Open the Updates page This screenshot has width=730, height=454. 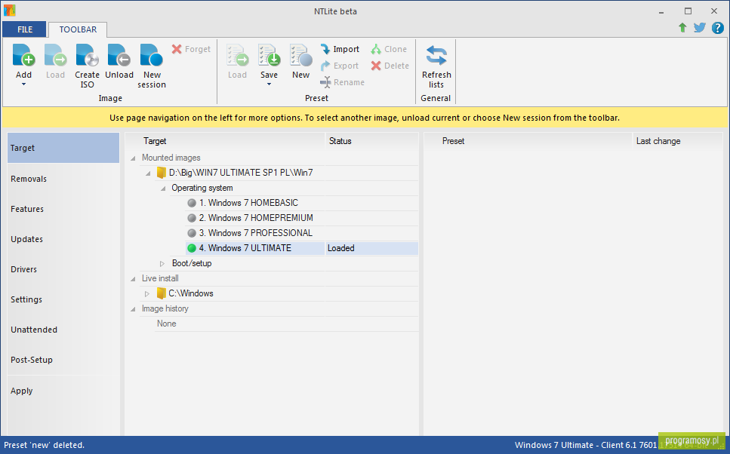coord(63,239)
